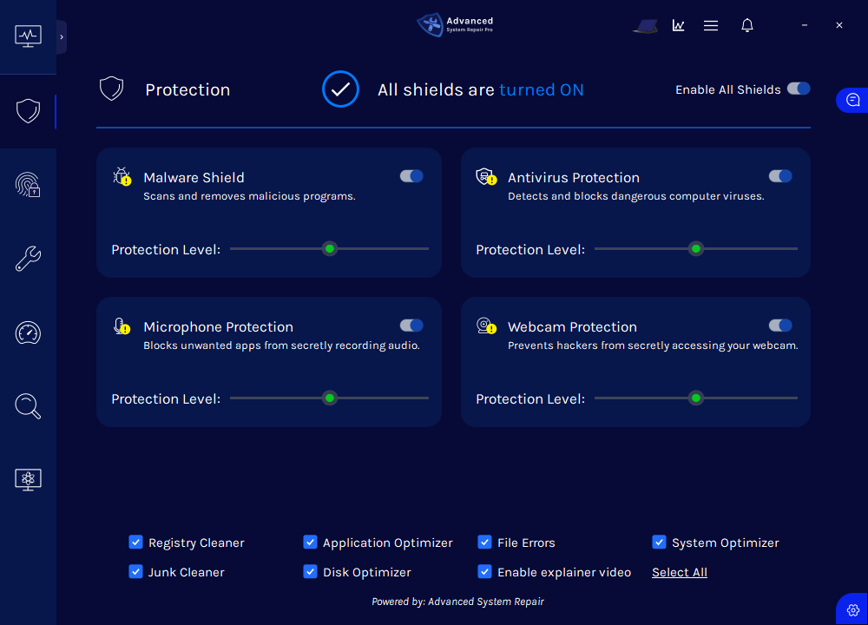Viewport: 868px width, 625px height.
Task: Open the hamburger menu in header
Action: (x=711, y=25)
